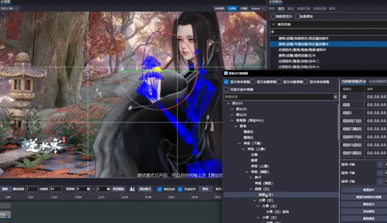Screen dimensions: 387x223
Task: Switch to the 相机 tab
Action: [272, 9]
